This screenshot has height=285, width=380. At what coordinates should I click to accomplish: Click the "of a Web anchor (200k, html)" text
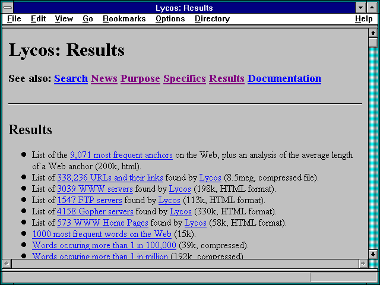87,166
